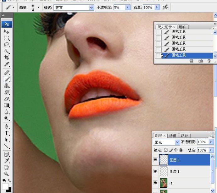Switch to the 历史记录 tab
The height and width of the screenshot is (193, 217).
pyautogui.click(x=165, y=27)
